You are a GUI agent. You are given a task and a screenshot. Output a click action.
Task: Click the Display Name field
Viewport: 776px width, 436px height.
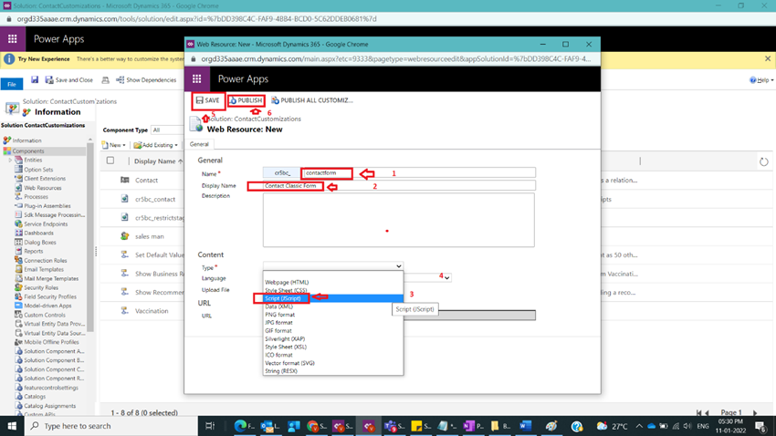click(399, 186)
